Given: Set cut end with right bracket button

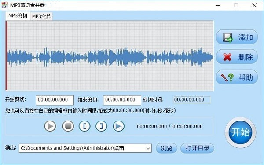Looking at the screenshot, I should click(101, 126).
